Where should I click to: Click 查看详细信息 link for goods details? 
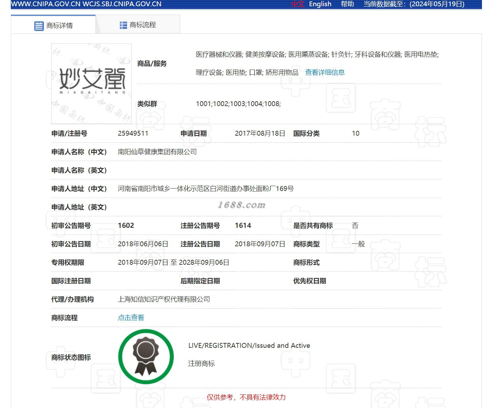pyautogui.click(x=325, y=72)
